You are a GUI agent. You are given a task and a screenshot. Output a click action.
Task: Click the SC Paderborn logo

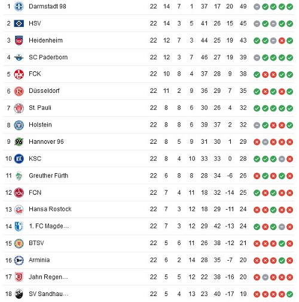pyautogui.click(x=19, y=58)
